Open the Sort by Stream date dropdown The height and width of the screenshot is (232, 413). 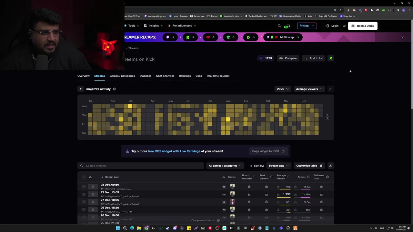pos(278,166)
